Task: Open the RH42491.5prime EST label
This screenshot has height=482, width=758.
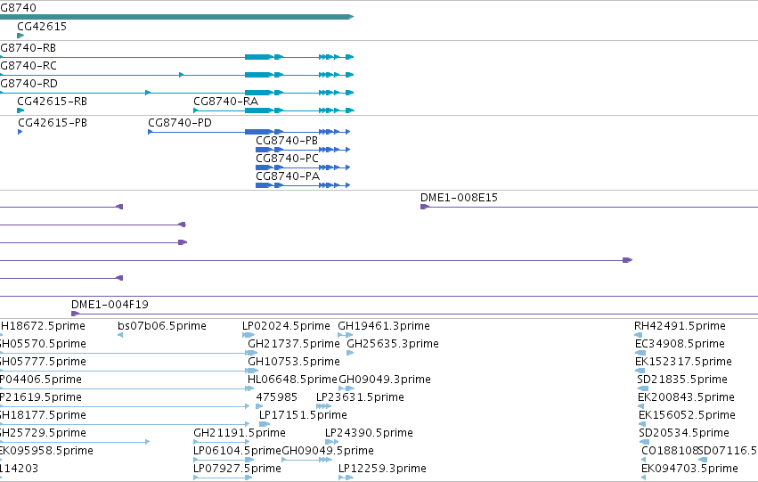Action: coord(680,326)
